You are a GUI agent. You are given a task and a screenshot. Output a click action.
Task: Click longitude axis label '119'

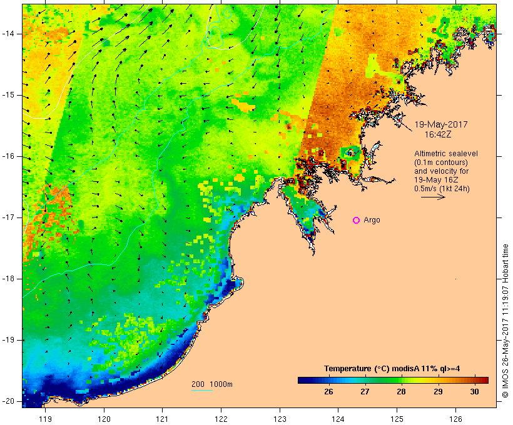click(45, 419)
